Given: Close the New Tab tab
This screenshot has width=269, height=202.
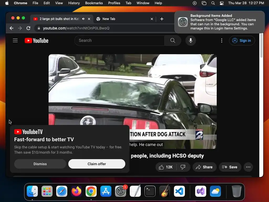Looking at the screenshot, I should 152,19.
